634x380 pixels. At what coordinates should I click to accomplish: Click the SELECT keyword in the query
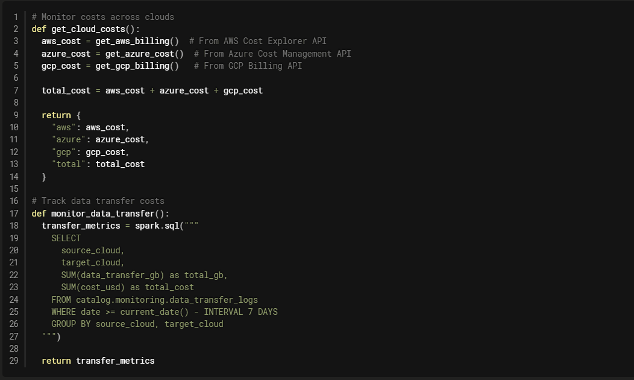point(66,238)
